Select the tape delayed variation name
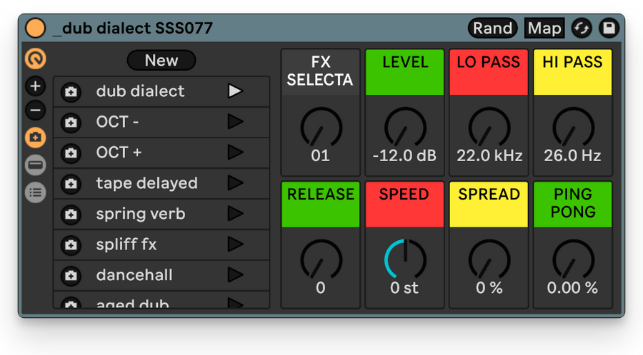Viewport: 643px width, 355px height. [146, 183]
